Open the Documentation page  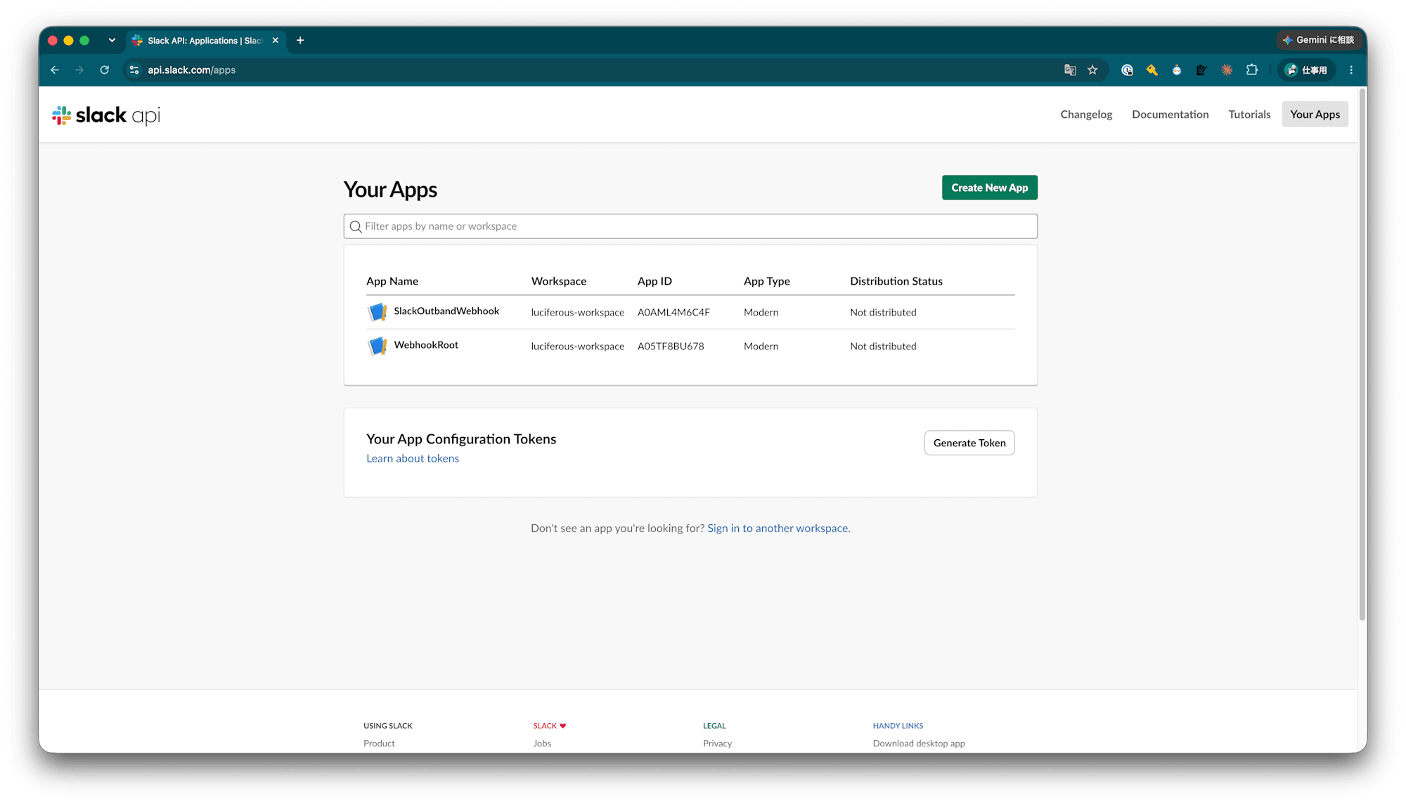click(x=1170, y=115)
